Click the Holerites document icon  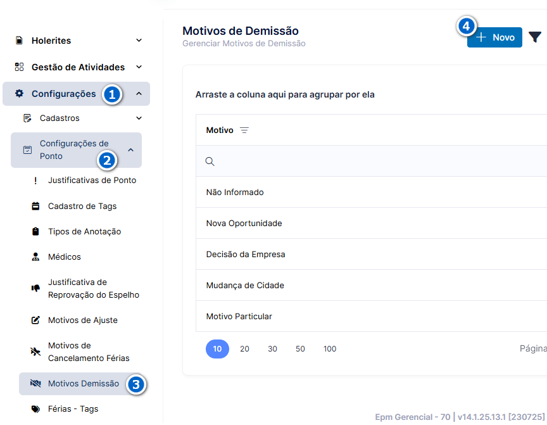19,41
